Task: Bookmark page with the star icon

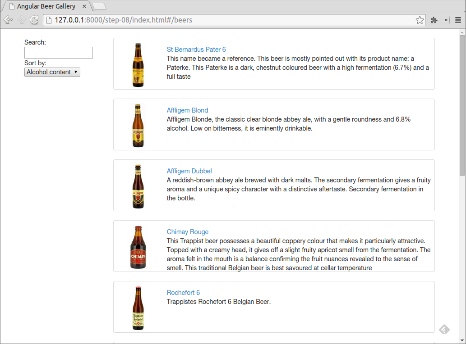Action: [420, 20]
